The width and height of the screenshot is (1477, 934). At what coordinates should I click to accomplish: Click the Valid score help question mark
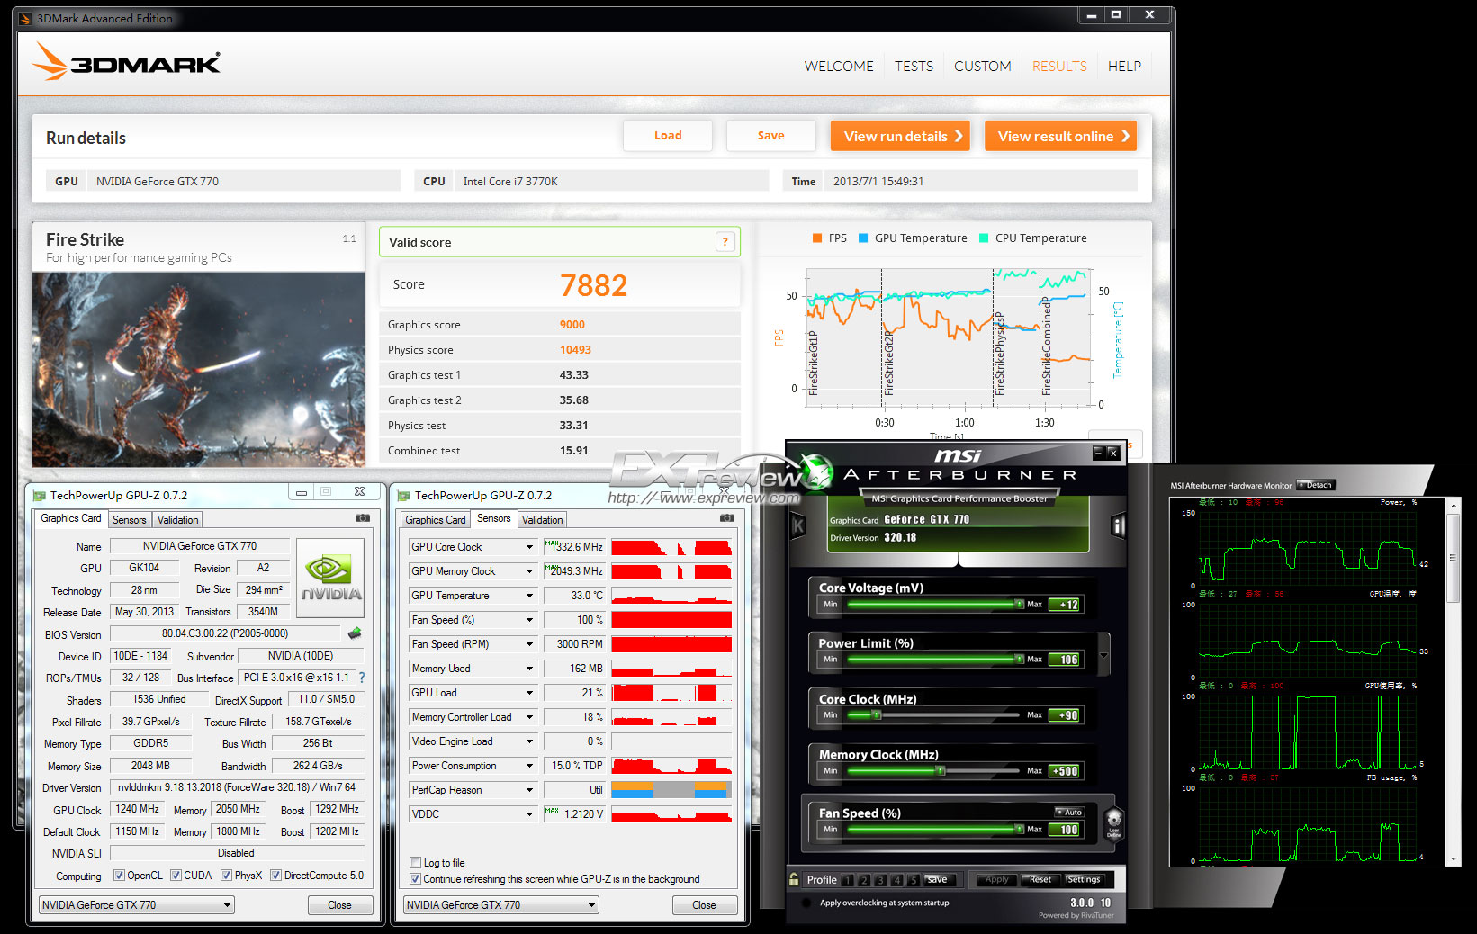pos(725,242)
